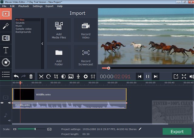Open the Settings menu
The height and width of the screenshot is (138, 194).
point(38,6)
